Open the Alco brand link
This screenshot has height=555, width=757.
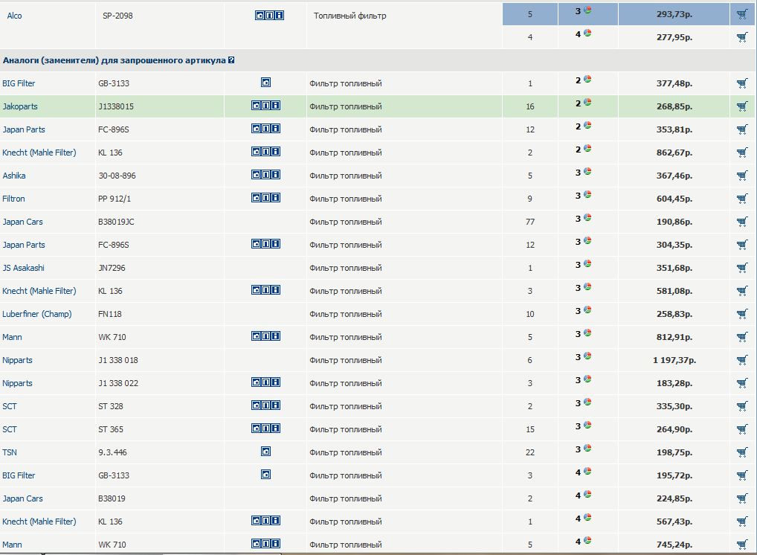coord(14,16)
